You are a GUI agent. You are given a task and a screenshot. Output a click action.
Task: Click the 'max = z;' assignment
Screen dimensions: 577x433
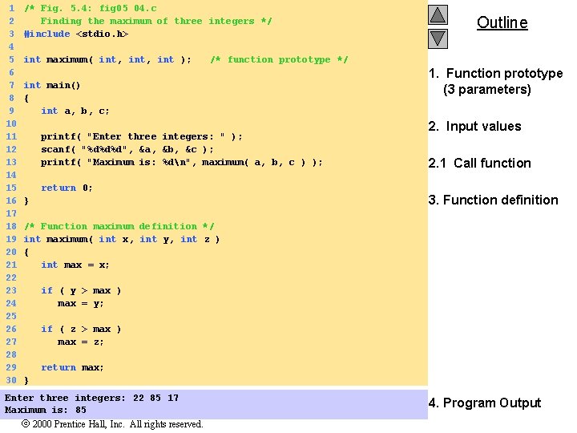[81, 342]
